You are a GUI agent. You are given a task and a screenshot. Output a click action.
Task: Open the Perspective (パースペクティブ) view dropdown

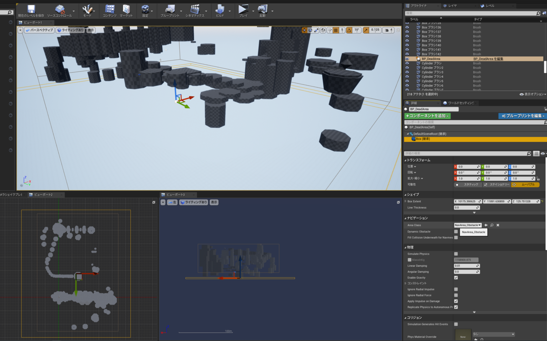(x=39, y=30)
